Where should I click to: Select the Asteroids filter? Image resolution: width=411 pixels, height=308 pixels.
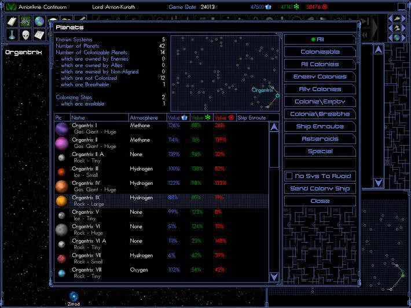[x=320, y=139]
